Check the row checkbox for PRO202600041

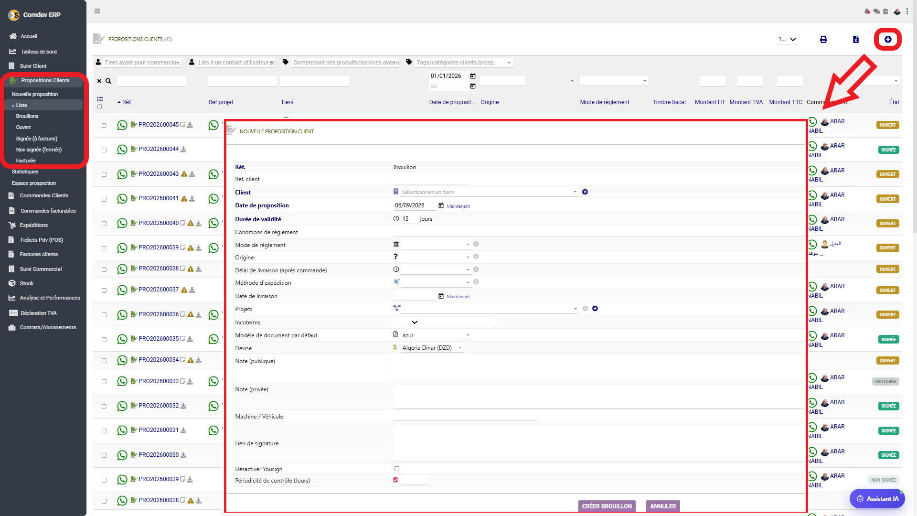(x=104, y=199)
